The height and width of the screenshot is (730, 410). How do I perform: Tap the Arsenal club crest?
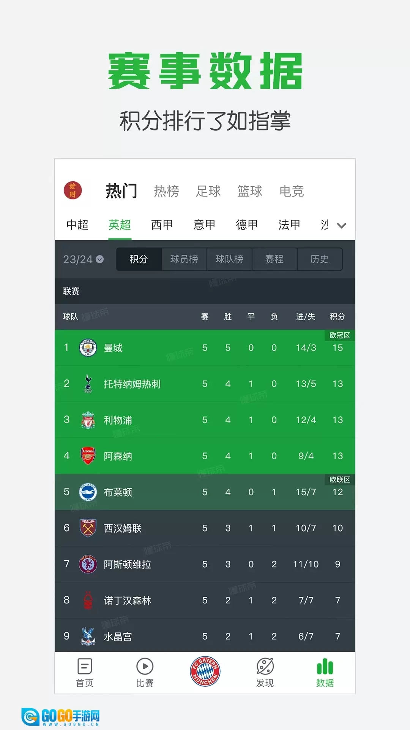88,455
